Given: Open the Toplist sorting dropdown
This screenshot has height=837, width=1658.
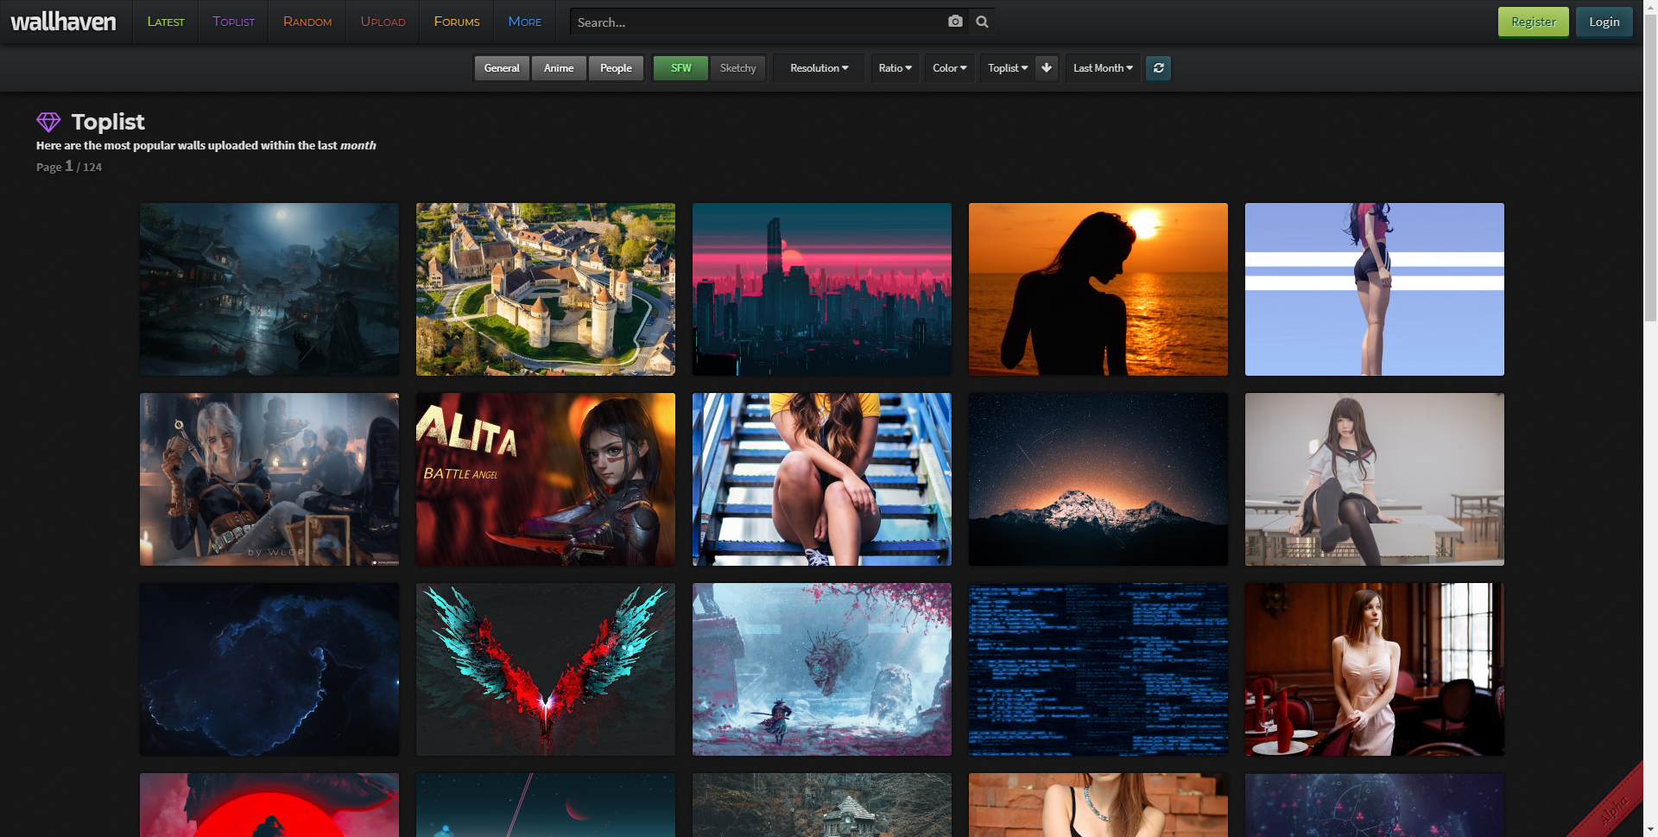Looking at the screenshot, I should (x=1008, y=68).
